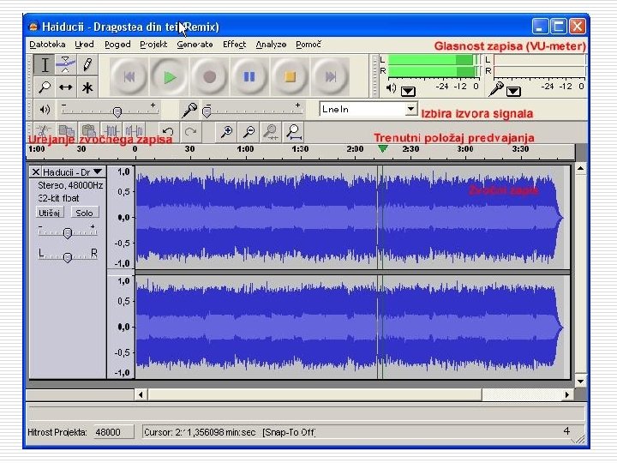Zoom in with the magnifier plus icon
Viewport: 617px width, 463px height.
(226, 132)
